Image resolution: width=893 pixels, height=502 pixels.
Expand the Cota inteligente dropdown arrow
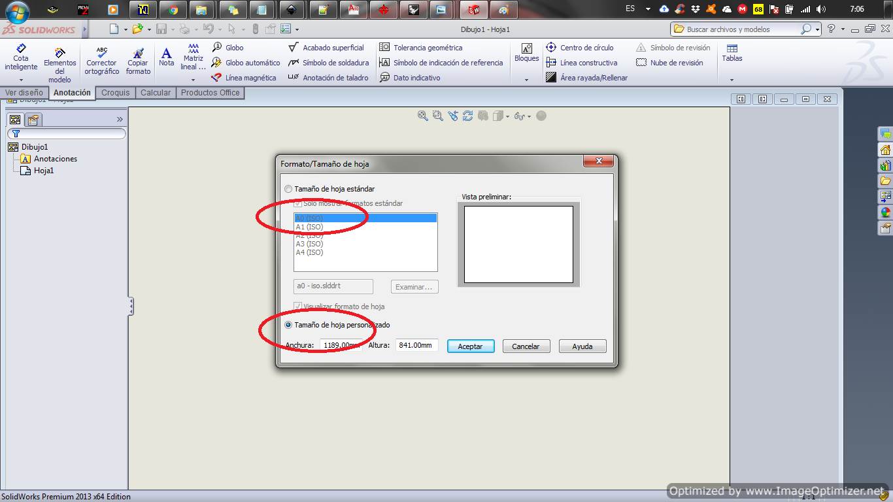tap(21, 80)
